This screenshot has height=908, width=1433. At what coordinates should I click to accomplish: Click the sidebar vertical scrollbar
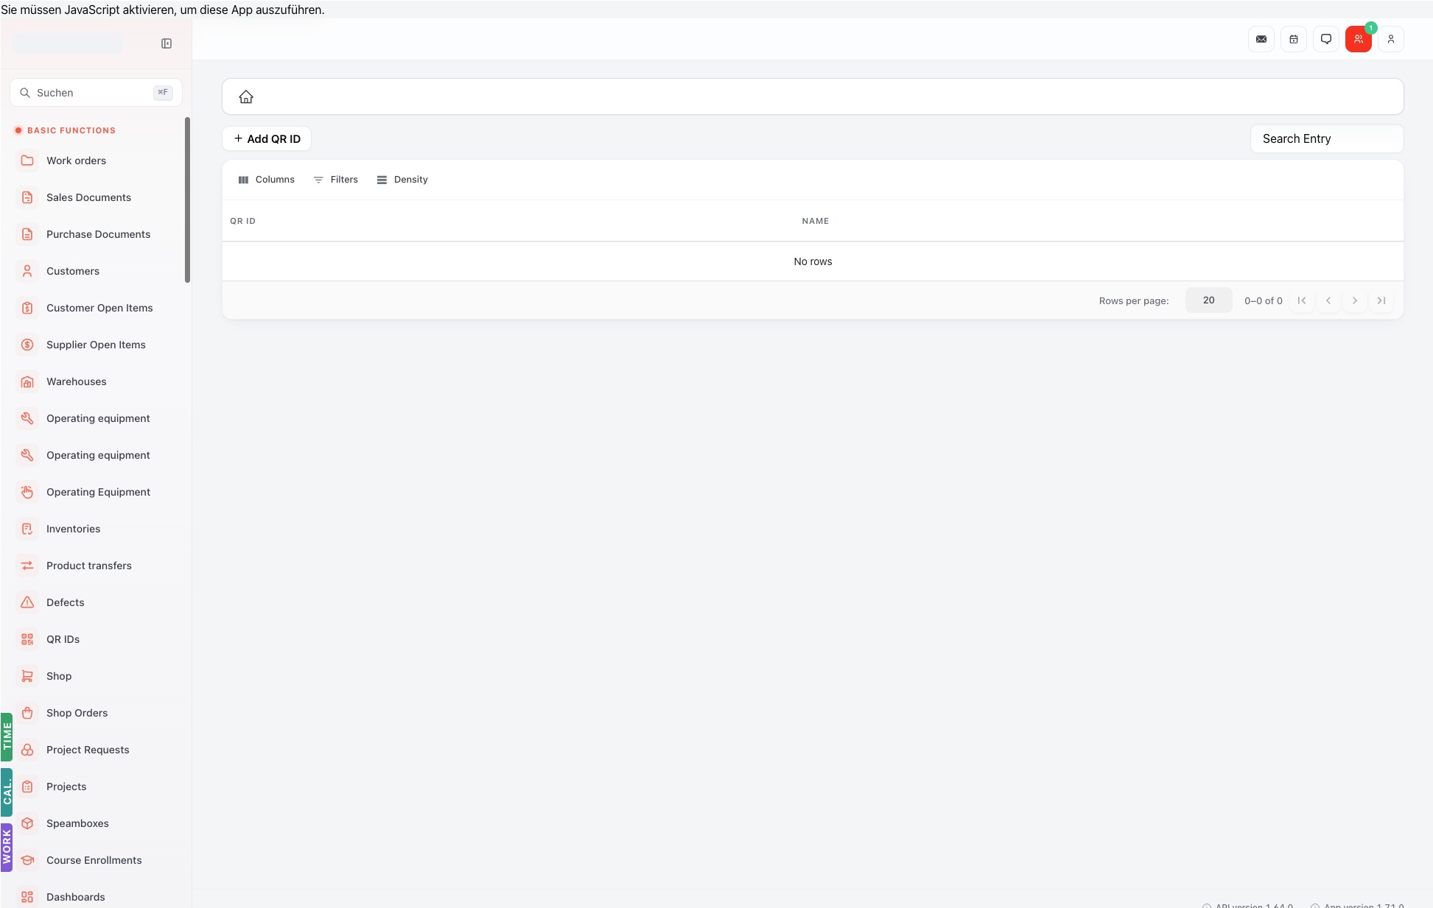point(187,200)
